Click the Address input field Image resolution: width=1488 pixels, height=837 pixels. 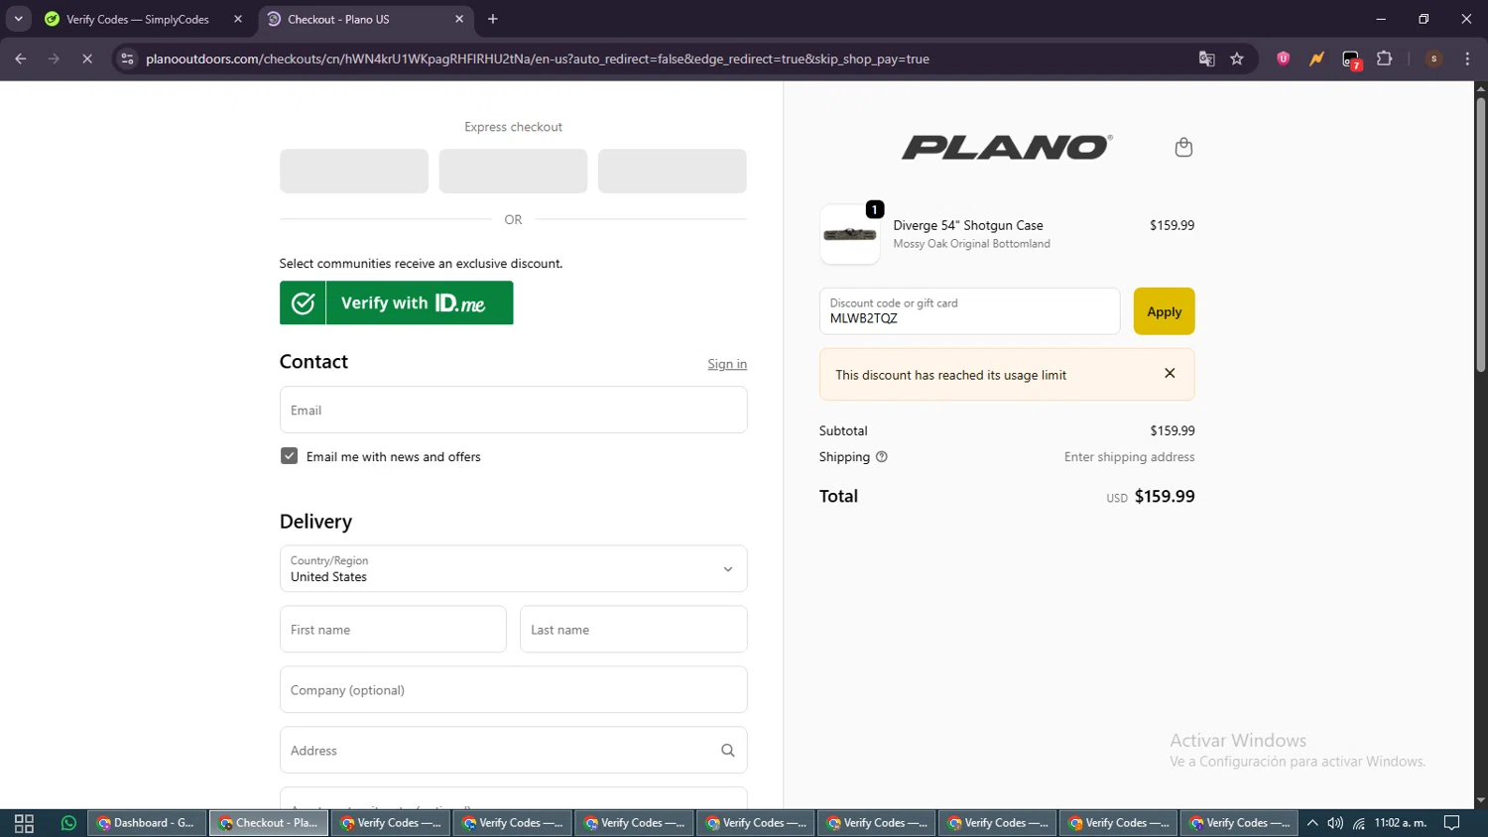coord(513,751)
